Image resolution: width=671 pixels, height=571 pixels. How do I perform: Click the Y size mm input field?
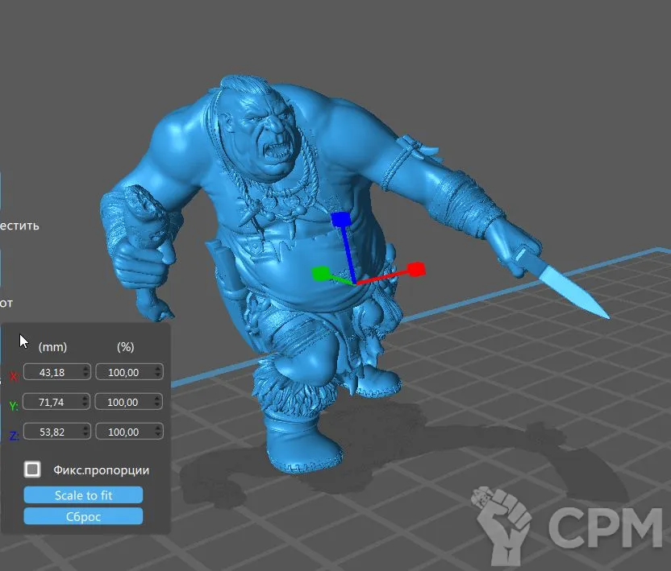click(x=52, y=402)
